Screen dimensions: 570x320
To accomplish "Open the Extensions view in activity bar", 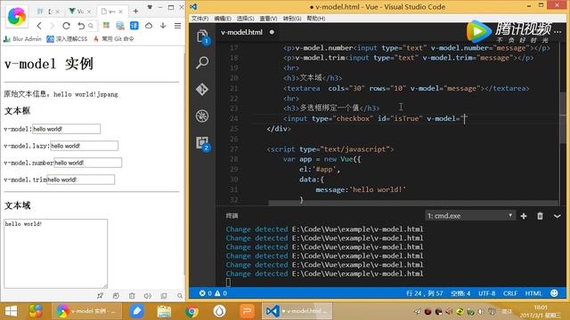I will tap(203, 143).
